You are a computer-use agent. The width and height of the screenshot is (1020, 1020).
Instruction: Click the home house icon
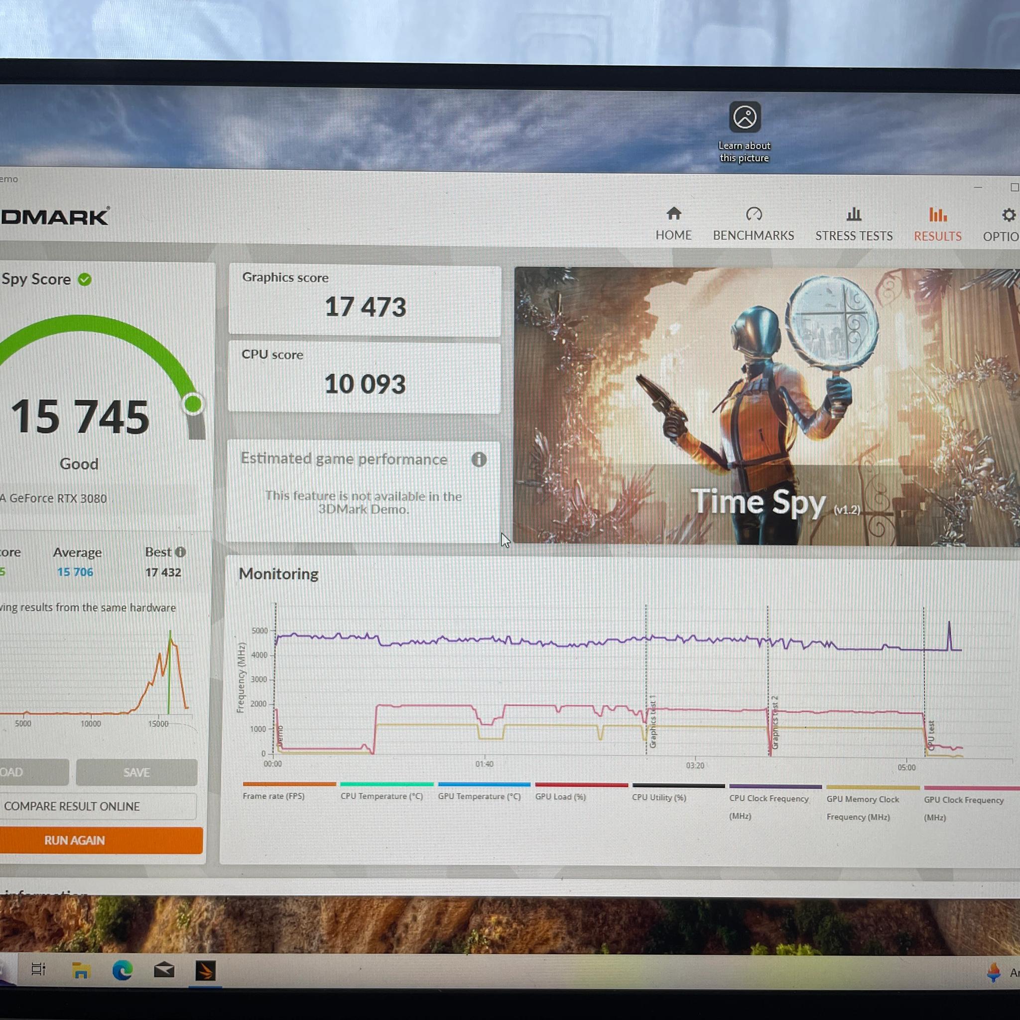pyautogui.click(x=674, y=213)
